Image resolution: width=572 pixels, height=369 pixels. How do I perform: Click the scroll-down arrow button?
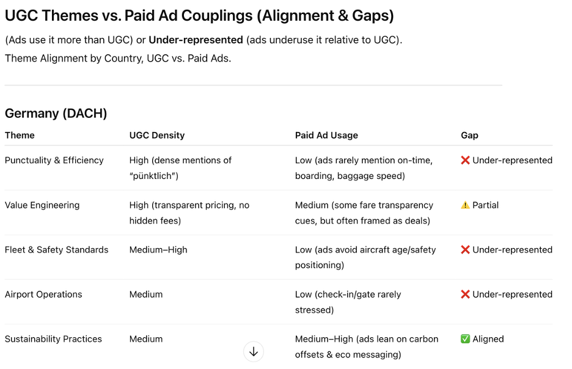tap(254, 352)
